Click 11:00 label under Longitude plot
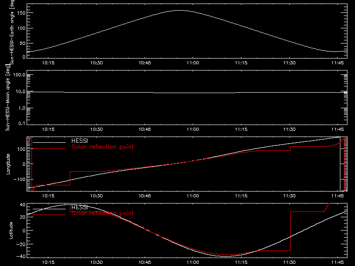This screenshot has height=266, width=355. click(x=193, y=196)
